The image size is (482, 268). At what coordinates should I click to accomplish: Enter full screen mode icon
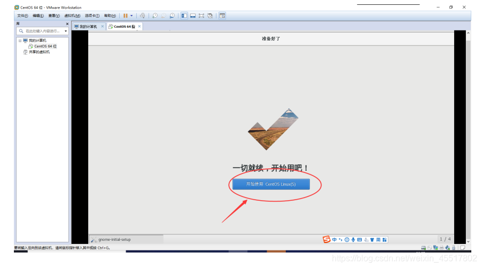(x=201, y=15)
